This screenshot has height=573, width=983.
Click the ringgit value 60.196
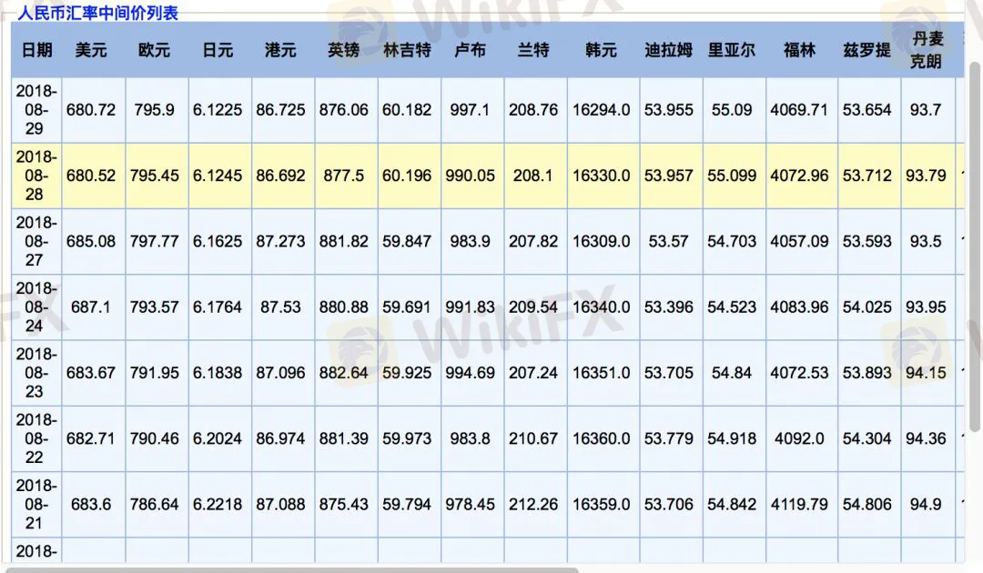tap(407, 176)
